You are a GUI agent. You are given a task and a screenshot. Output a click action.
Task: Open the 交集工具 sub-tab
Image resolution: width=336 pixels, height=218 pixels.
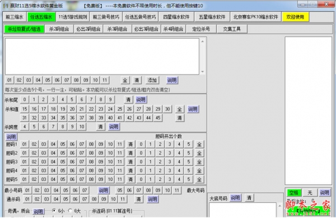[232, 29]
